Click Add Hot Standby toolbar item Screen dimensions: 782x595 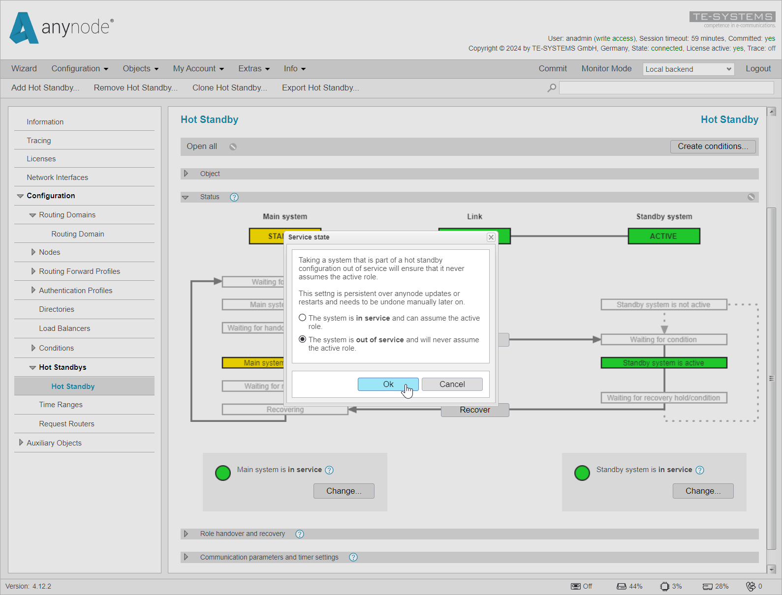click(x=45, y=88)
